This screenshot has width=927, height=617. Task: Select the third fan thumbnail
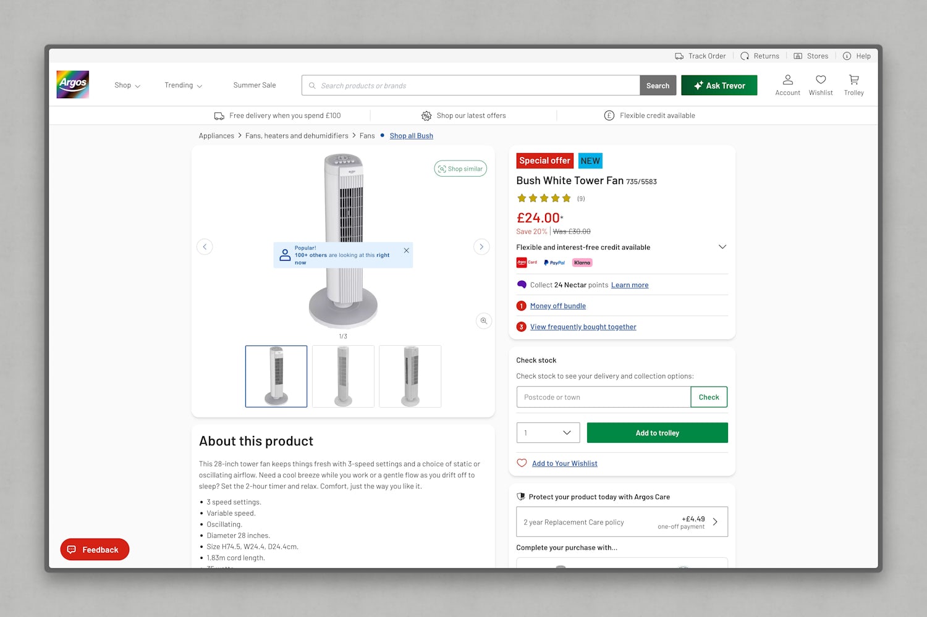tap(410, 376)
